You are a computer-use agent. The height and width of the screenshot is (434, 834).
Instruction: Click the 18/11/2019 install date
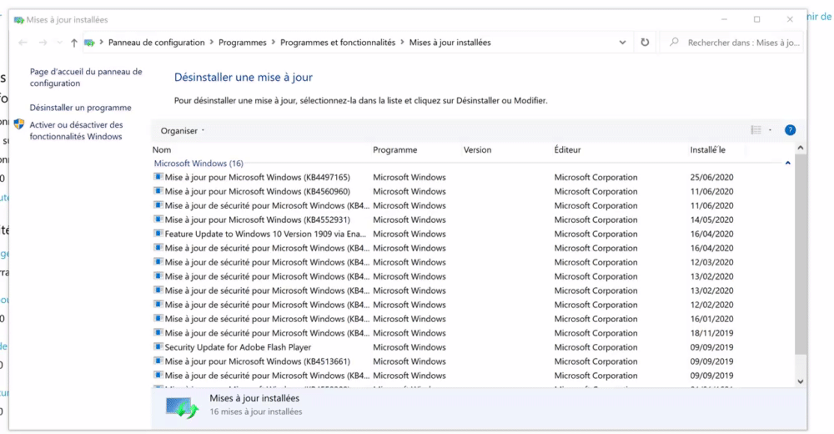[711, 333]
